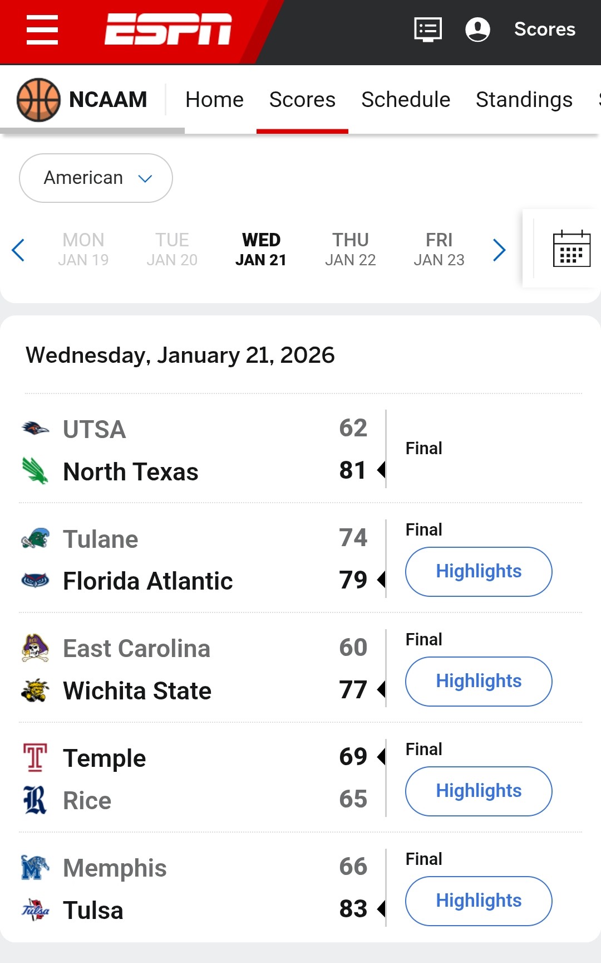Open the hamburger menu

(x=42, y=30)
